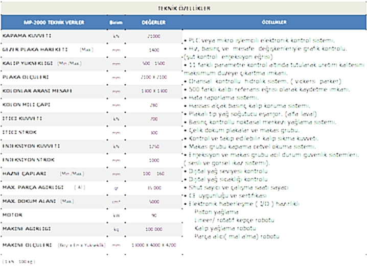The width and height of the screenshot is (367, 266).
Task: Select the MP-2000 TEKNİK VERİLER column header
Action: 54,23
